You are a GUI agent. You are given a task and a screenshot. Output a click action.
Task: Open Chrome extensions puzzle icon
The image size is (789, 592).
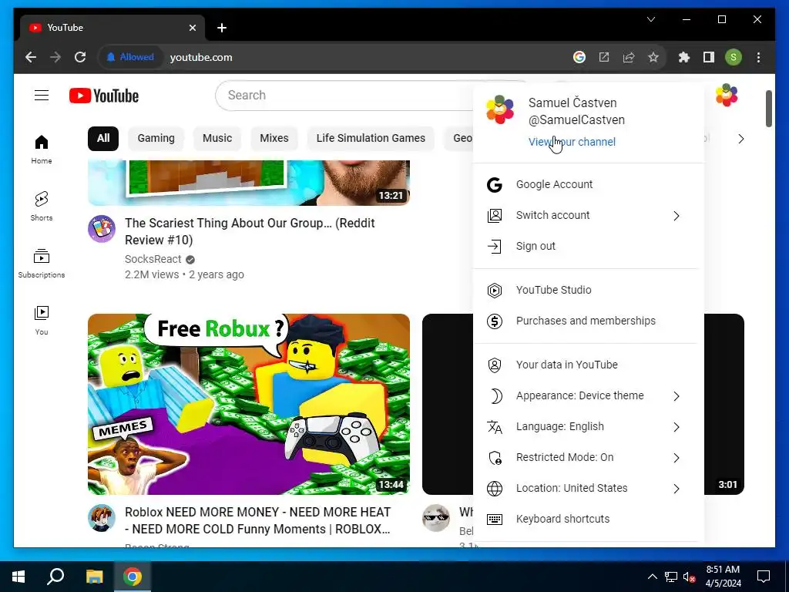point(684,57)
